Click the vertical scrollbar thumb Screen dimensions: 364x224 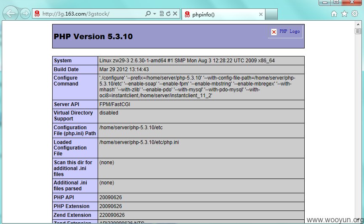click(x=358, y=31)
